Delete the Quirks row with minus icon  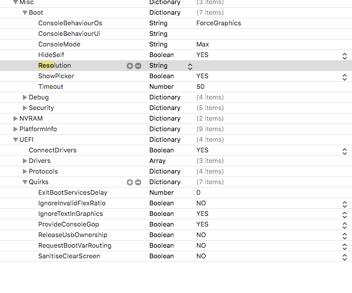point(138,182)
